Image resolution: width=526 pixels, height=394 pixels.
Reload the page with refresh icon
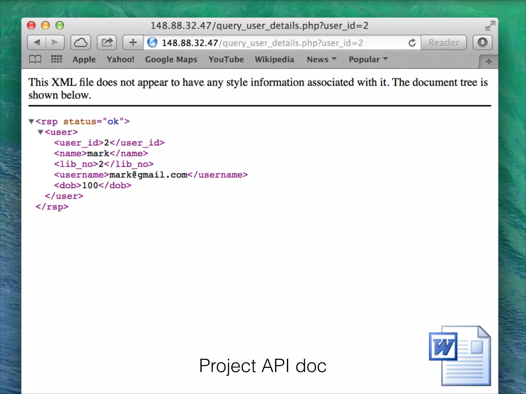[412, 43]
